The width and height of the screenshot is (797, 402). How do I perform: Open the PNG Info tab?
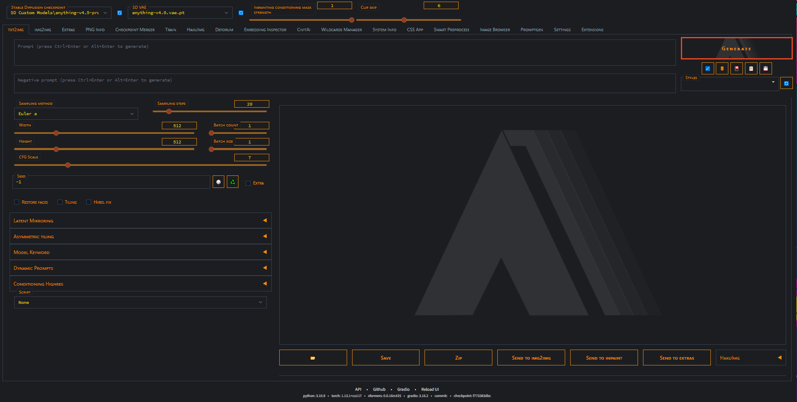click(95, 30)
